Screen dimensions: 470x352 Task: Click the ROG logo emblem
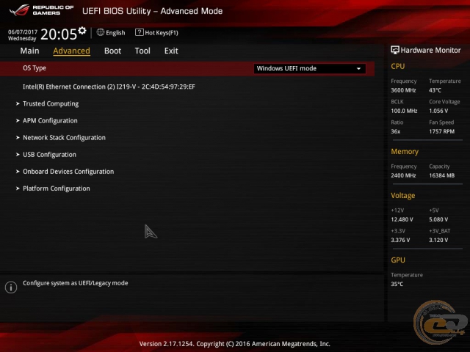click(19, 10)
